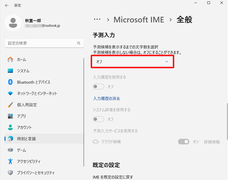Click dropdown chevron arrow
Screen dimensions: 228x180
(x=167, y=62)
